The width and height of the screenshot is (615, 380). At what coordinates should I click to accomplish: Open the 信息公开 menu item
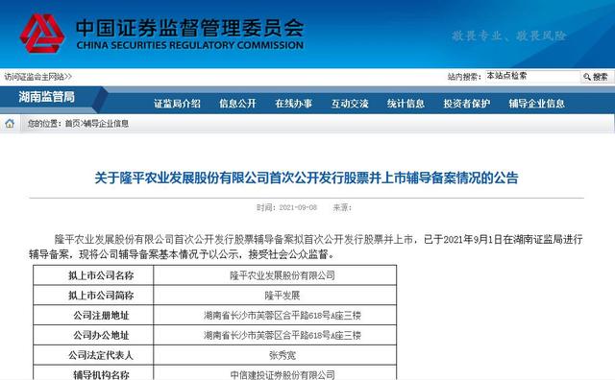[x=237, y=104]
